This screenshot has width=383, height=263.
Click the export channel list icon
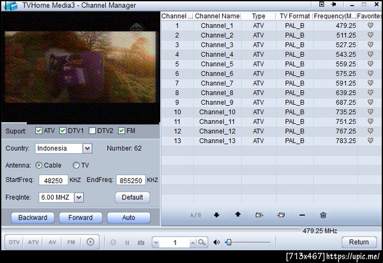tap(259, 215)
